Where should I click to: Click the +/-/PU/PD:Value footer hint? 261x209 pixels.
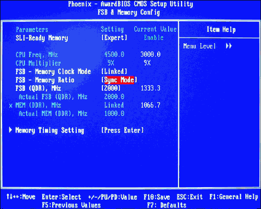pos(113,197)
